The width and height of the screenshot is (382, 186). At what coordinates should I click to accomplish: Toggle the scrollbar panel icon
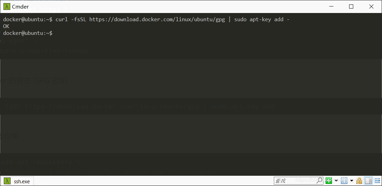coord(368,181)
